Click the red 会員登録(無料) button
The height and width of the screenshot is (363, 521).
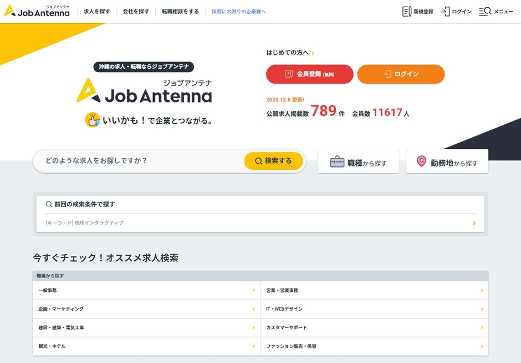pos(309,74)
